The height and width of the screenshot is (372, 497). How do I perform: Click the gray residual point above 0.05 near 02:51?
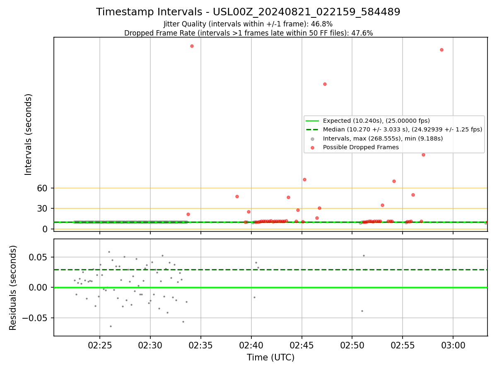[x=364, y=255]
